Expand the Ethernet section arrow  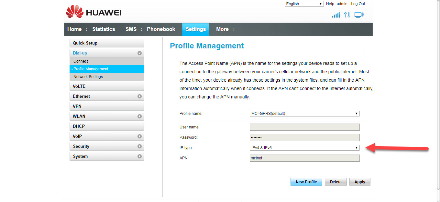(139, 96)
